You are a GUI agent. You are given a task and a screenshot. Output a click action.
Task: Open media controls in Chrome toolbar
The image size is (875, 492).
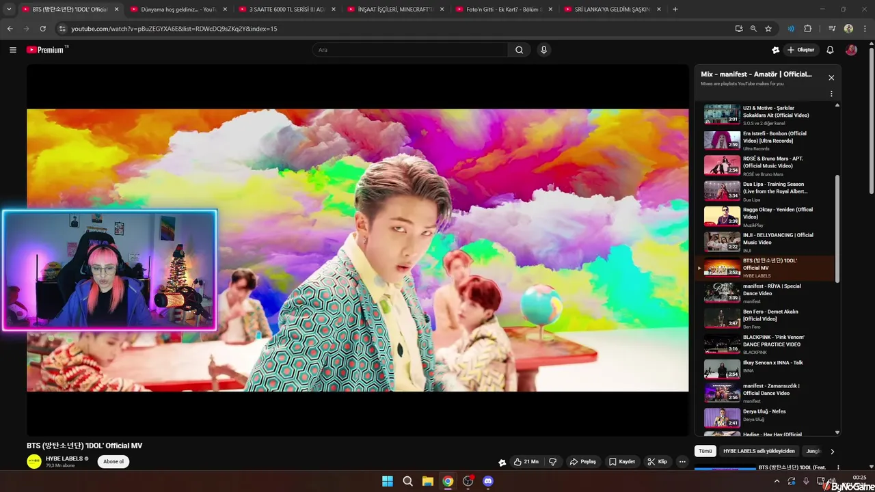pos(832,29)
